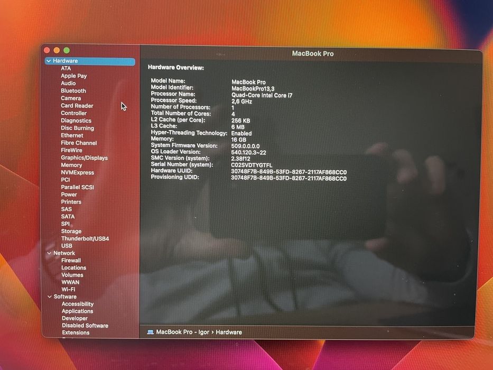The height and width of the screenshot is (370, 493).
Task: Select Printers in the sidebar
Action: tap(71, 202)
